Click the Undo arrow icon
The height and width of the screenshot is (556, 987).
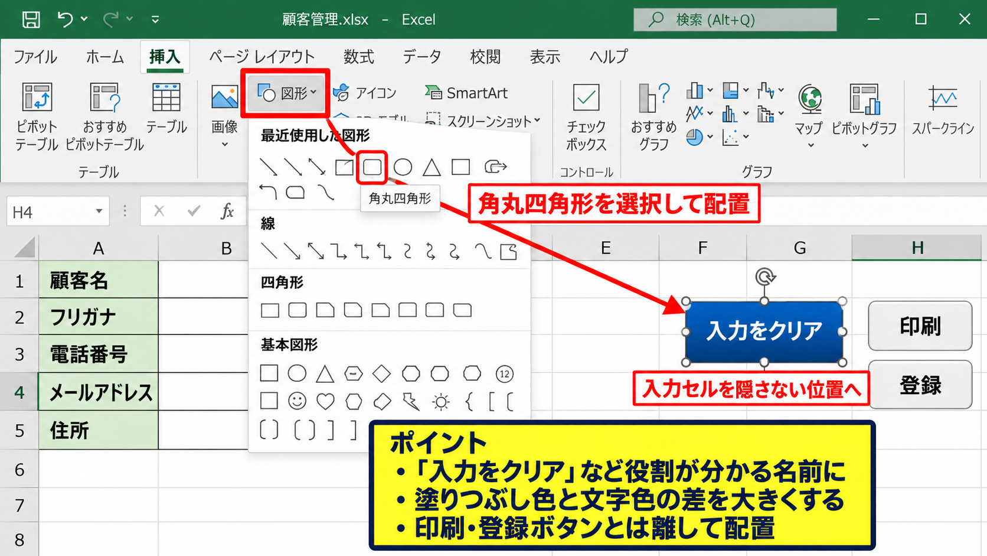pos(65,19)
